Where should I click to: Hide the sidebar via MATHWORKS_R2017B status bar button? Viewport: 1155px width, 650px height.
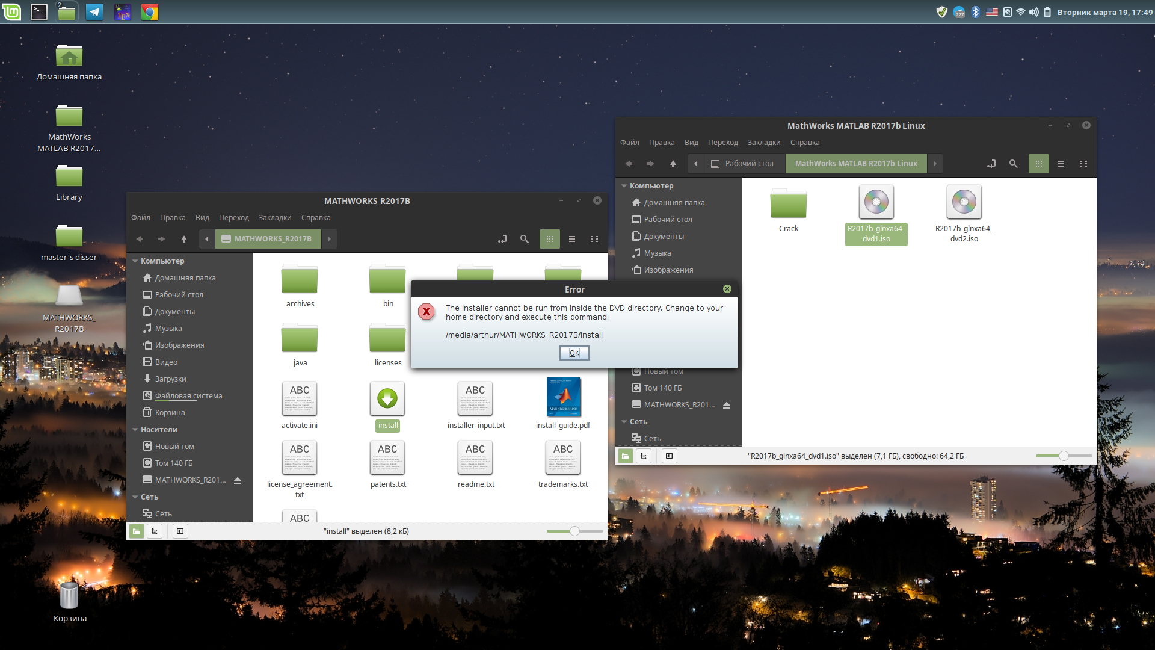coord(180,531)
